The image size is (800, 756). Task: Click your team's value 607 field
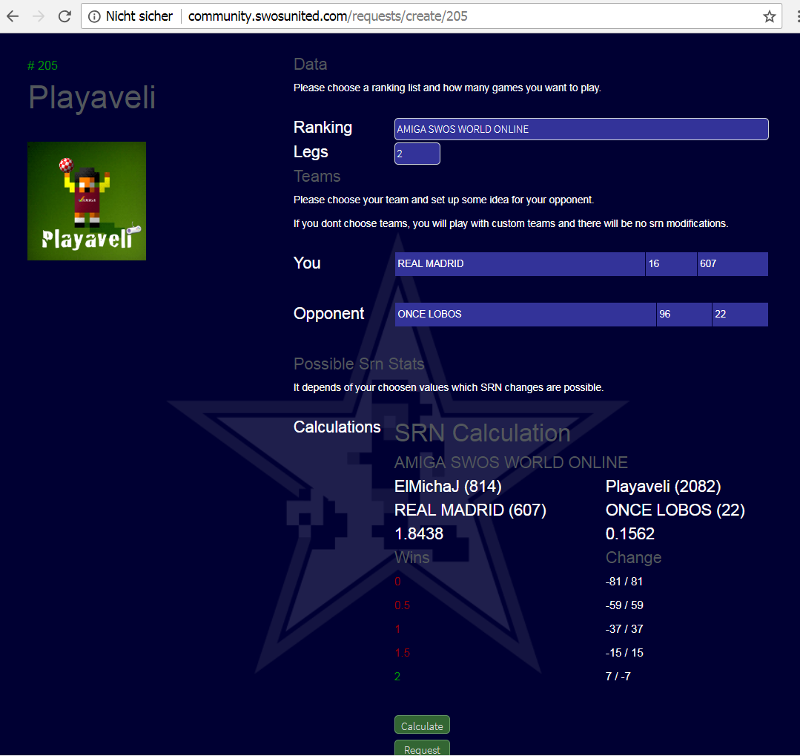[x=732, y=264]
